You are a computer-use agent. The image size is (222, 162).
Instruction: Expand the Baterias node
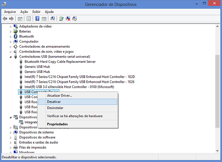pos(11,32)
